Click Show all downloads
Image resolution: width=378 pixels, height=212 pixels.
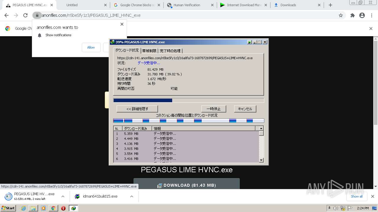357,196
